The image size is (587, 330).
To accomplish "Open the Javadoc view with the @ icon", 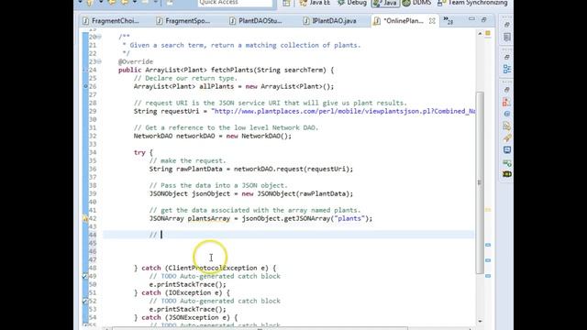I will (507, 114).
